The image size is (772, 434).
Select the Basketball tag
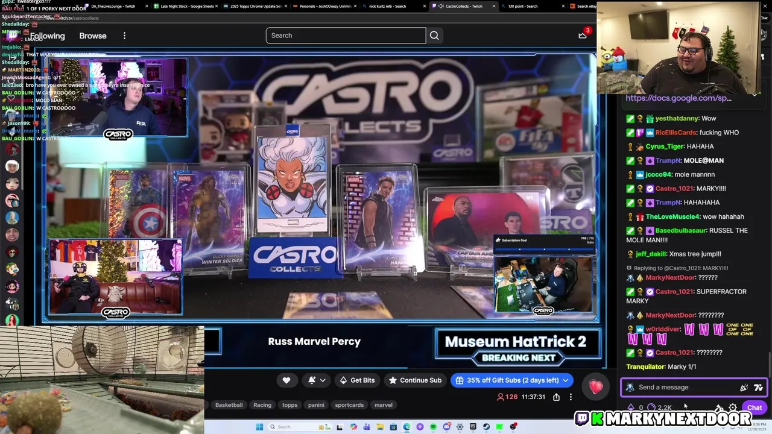[x=229, y=405]
